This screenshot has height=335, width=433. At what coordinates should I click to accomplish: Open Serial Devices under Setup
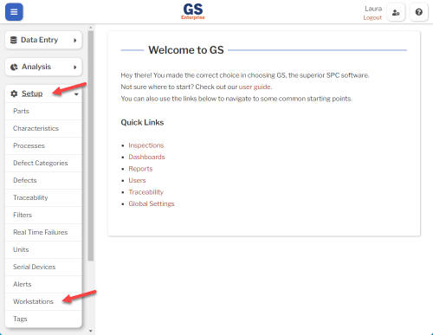tap(43, 267)
